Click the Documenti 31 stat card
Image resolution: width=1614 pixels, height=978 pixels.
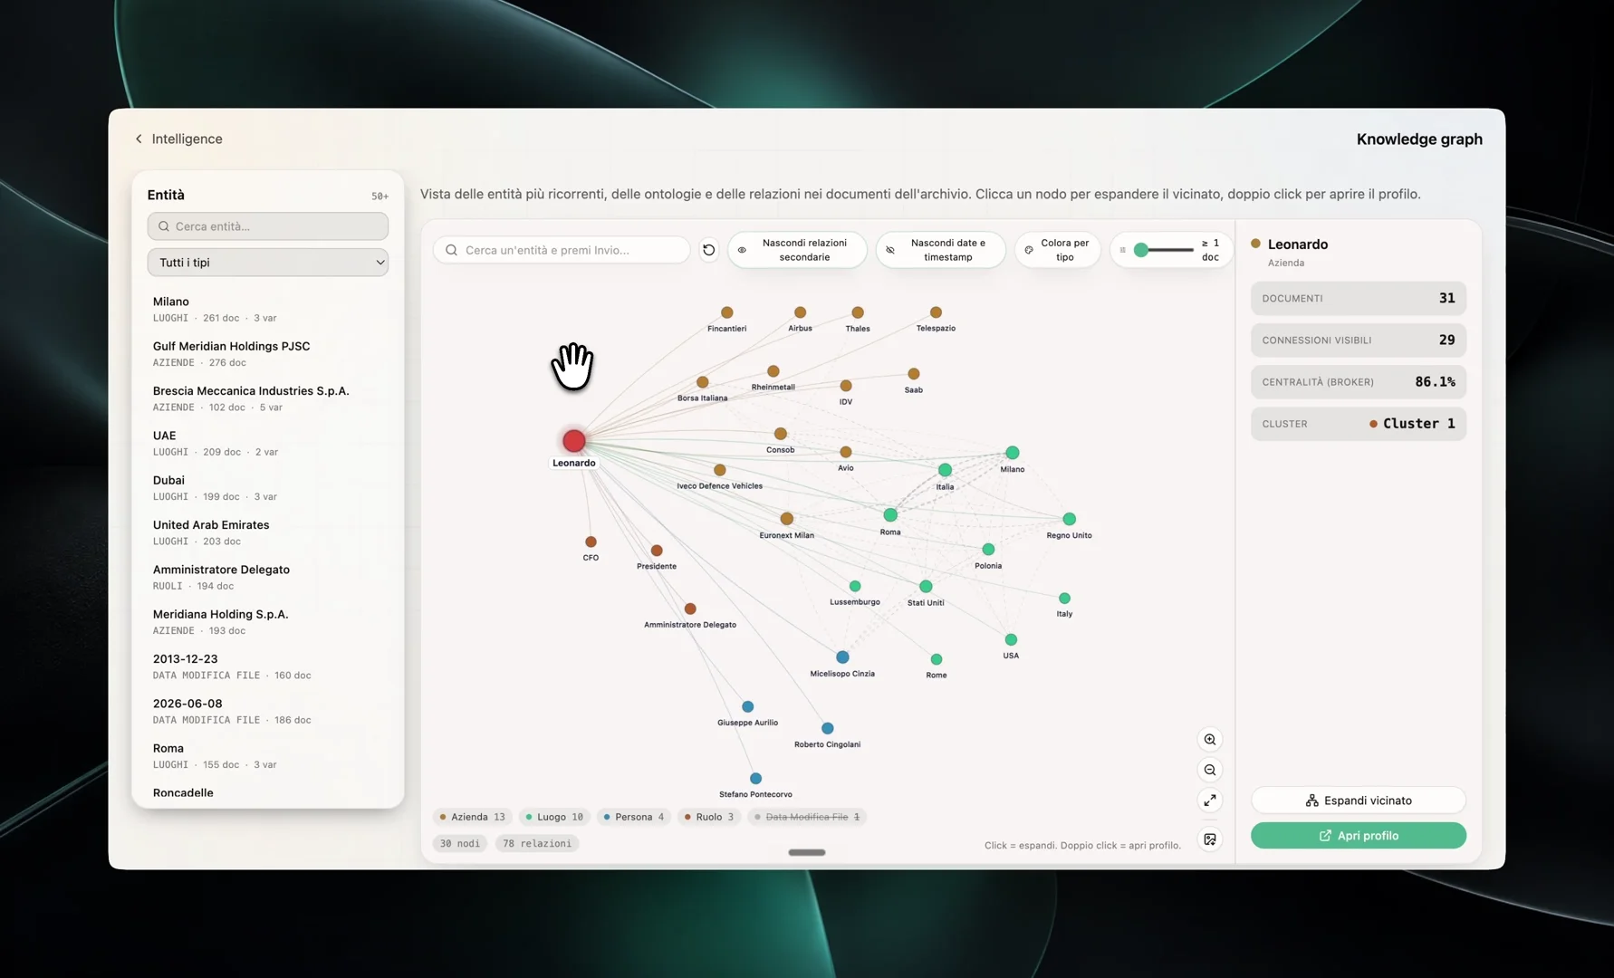(x=1359, y=298)
